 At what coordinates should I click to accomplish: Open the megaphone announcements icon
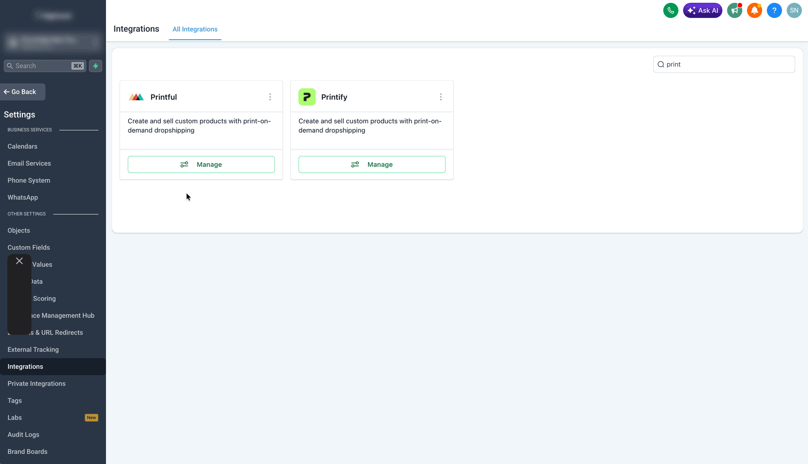coord(735,10)
